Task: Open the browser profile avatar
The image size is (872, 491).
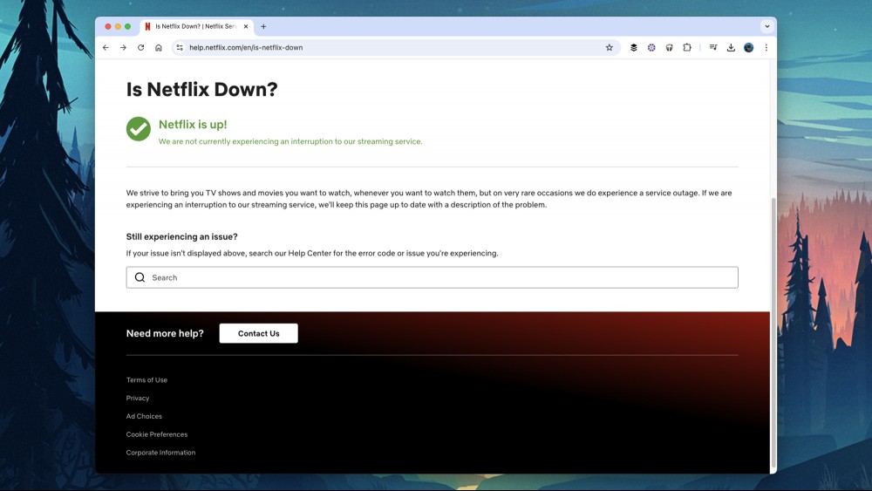Action: click(748, 48)
